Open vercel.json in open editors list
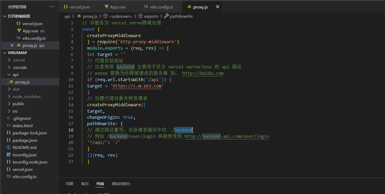 (x=30, y=24)
